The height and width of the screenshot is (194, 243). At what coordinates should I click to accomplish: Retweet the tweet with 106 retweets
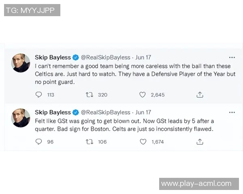(90, 142)
